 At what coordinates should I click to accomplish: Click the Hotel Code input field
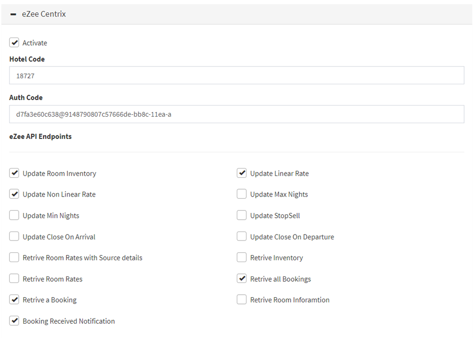click(x=237, y=75)
